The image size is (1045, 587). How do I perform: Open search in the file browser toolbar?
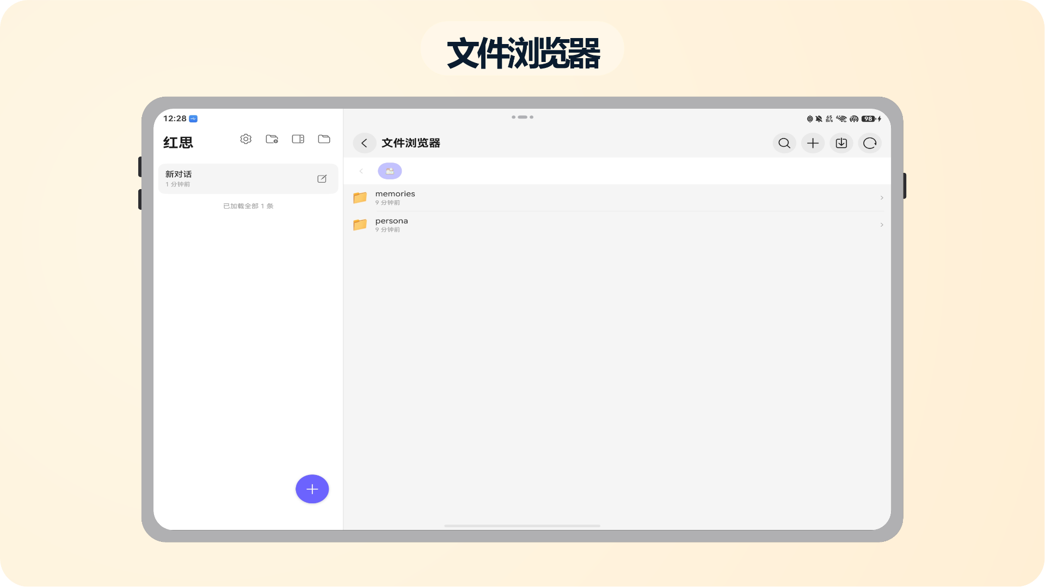coord(784,143)
